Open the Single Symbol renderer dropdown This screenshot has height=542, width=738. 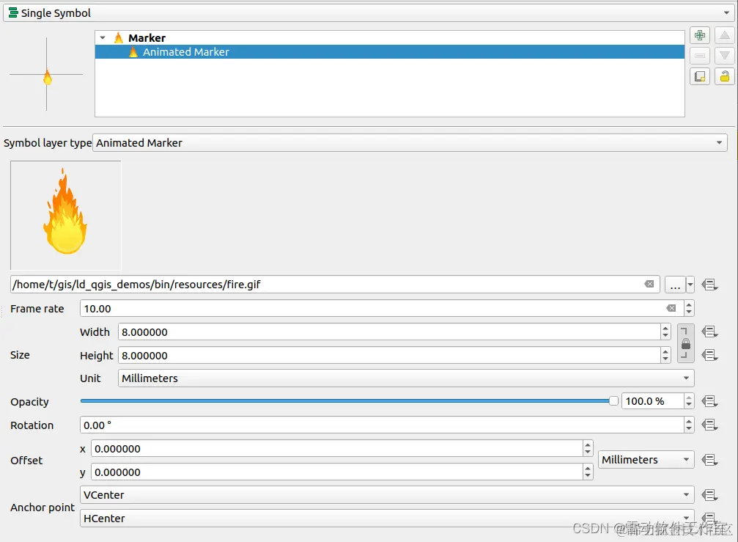point(369,12)
